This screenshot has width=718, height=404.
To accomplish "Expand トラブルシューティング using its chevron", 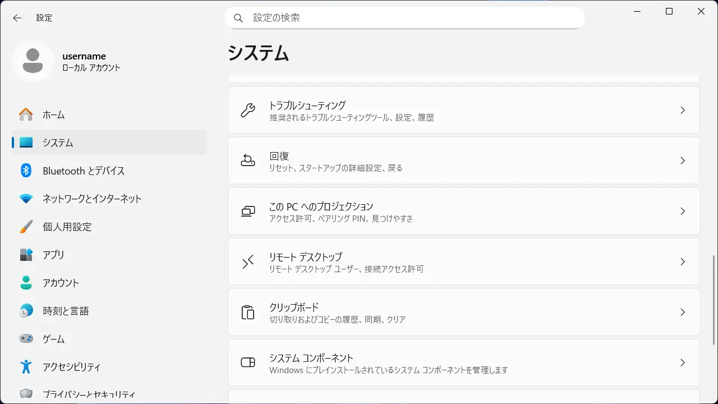I will click(x=683, y=110).
